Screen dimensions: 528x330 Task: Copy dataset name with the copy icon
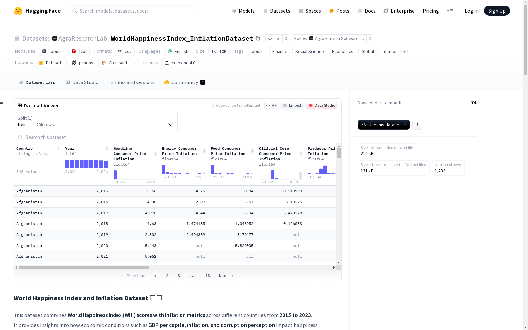click(258, 39)
